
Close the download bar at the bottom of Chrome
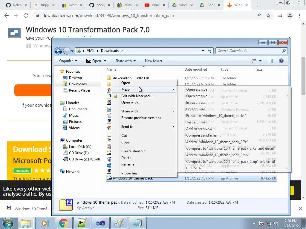(301, 208)
